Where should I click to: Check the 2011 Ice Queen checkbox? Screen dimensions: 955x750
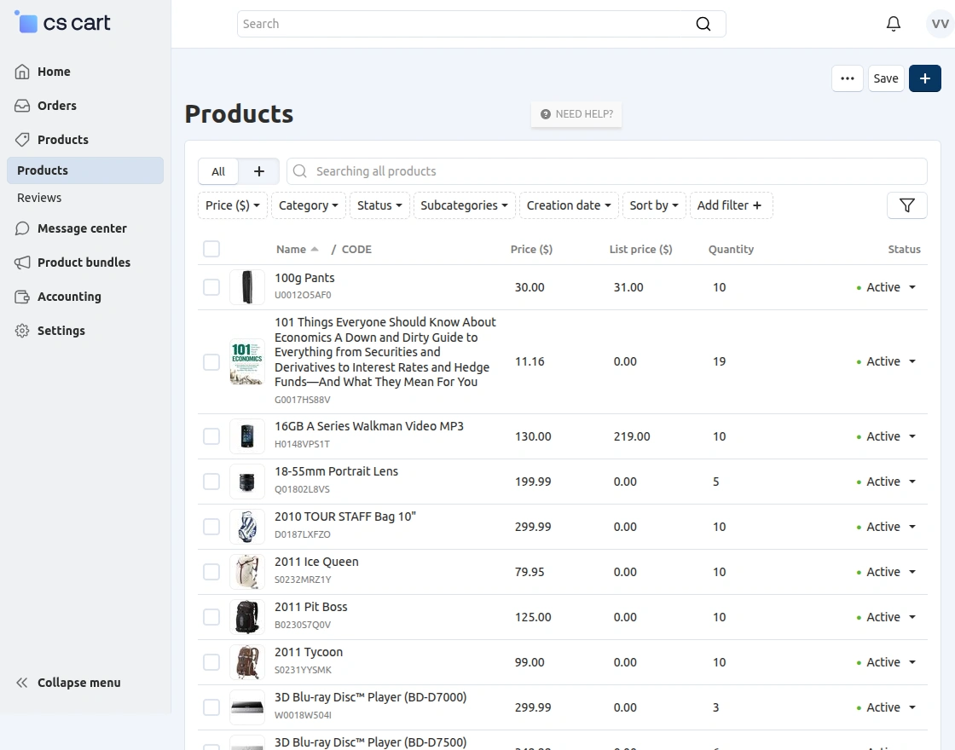[211, 572]
